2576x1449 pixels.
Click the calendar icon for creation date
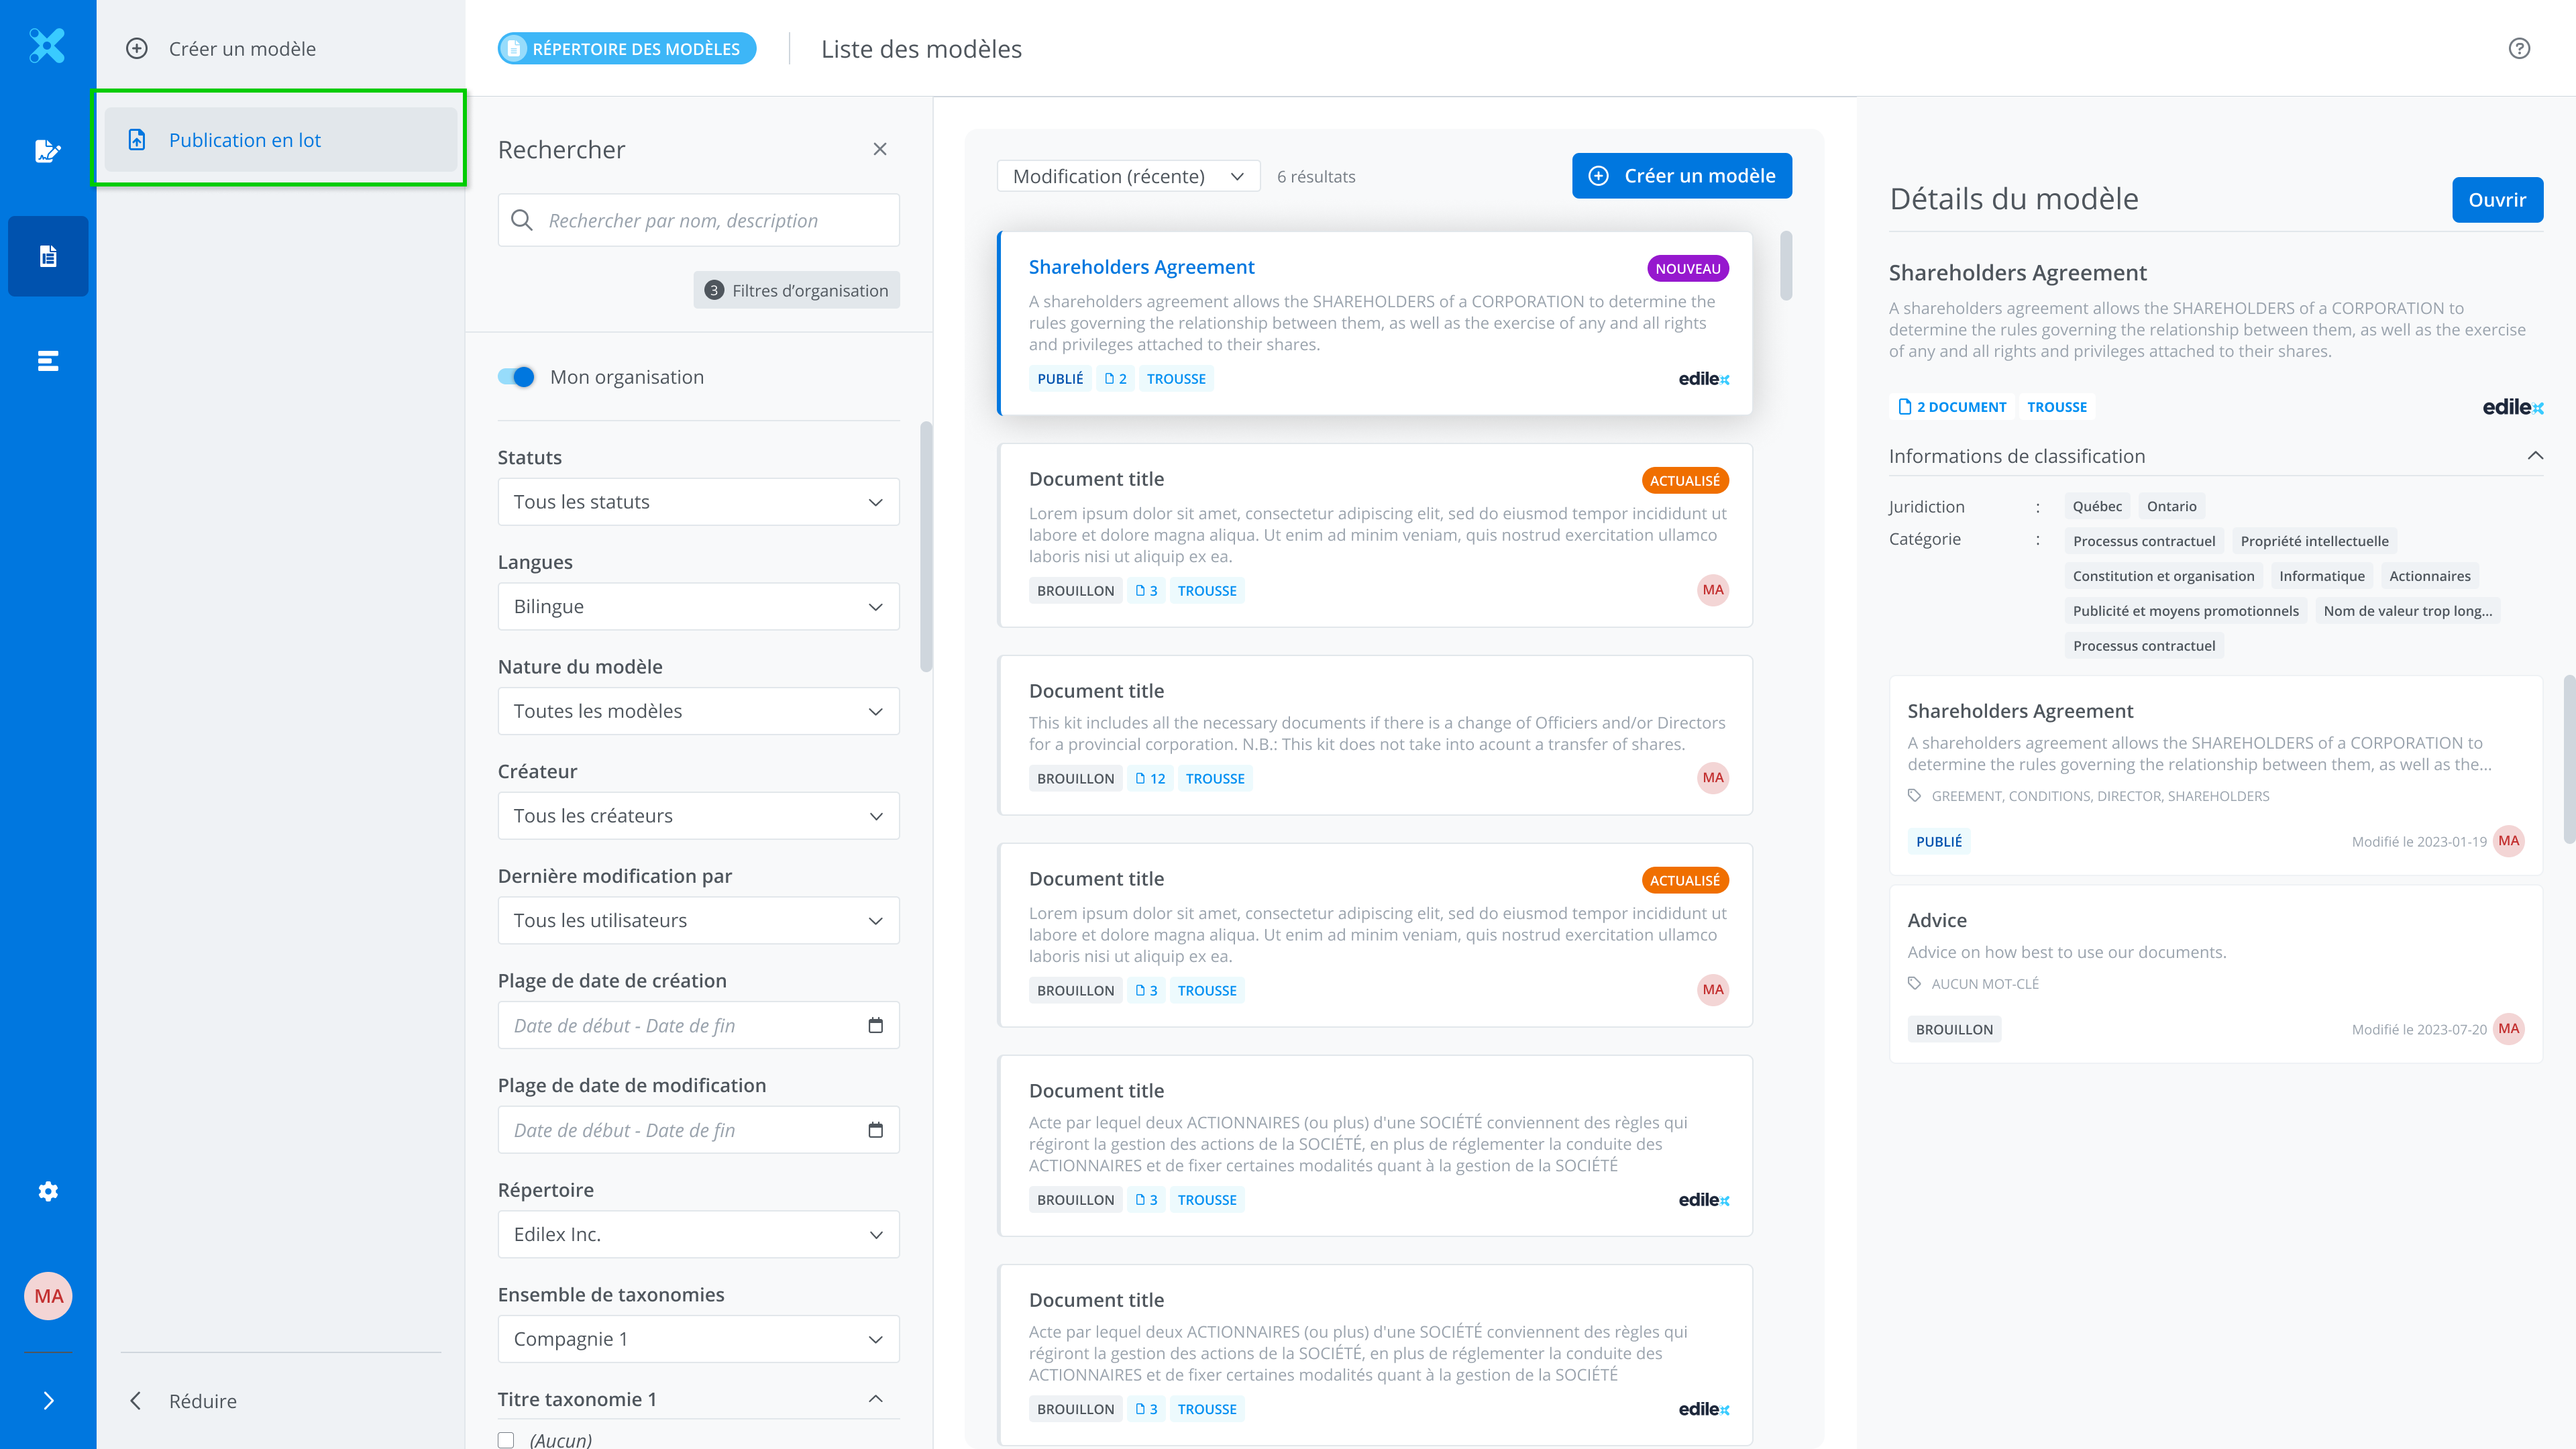875,1025
